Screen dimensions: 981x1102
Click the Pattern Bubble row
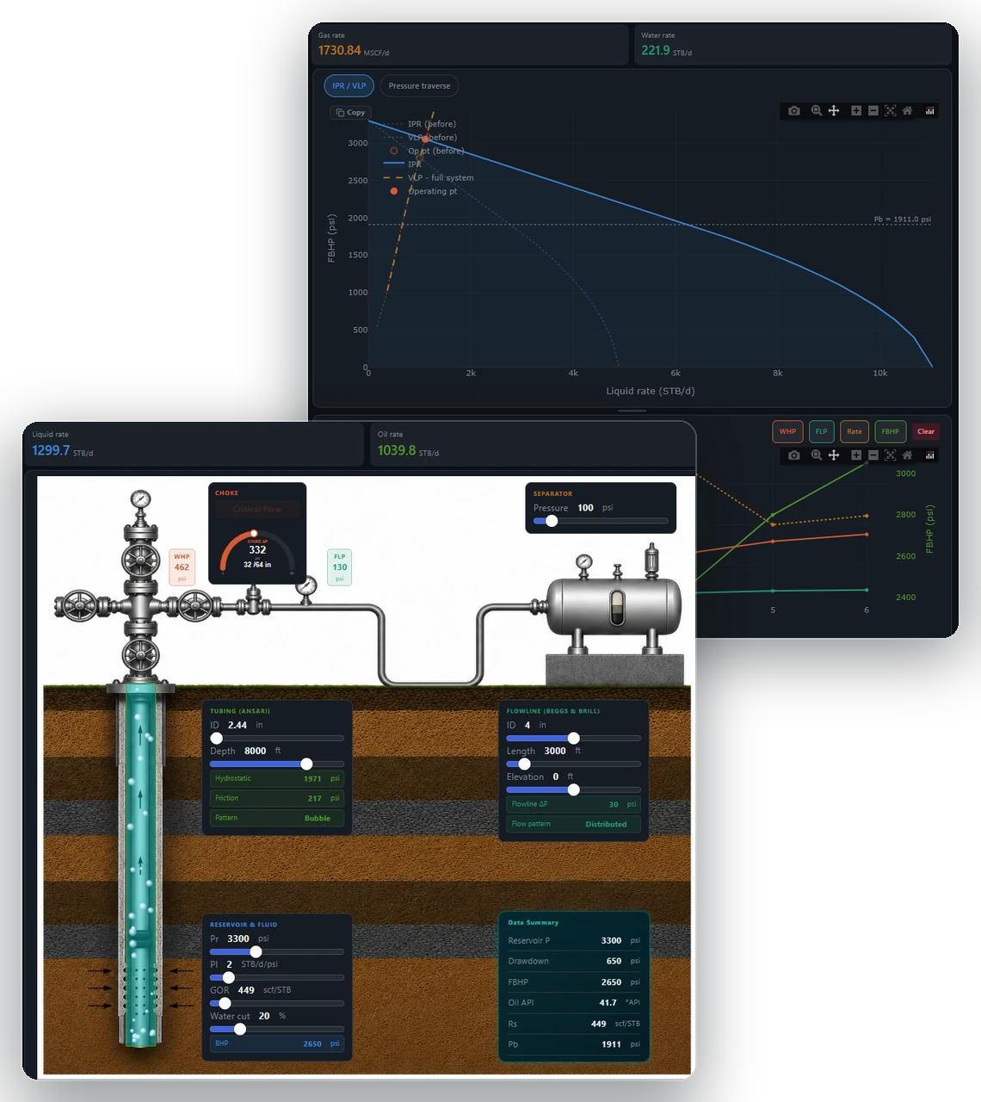pos(277,818)
